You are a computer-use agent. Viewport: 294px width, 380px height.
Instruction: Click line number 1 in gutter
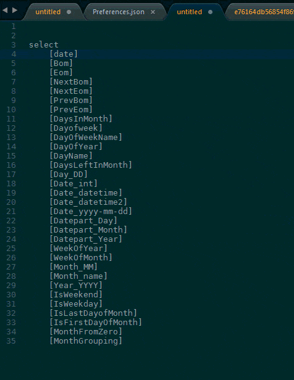pyautogui.click(x=14, y=27)
